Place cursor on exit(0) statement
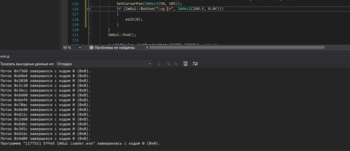350x151 pixels. point(134,19)
